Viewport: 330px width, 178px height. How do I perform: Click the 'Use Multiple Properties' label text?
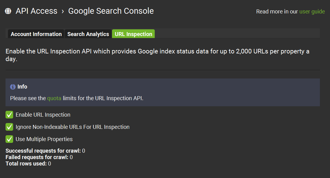(x=44, y=139)
